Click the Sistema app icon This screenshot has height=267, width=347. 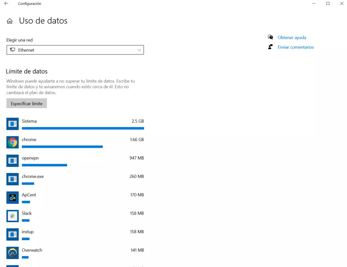pos(12,124)
